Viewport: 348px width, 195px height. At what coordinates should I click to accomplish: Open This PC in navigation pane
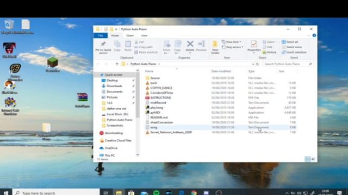110,155
